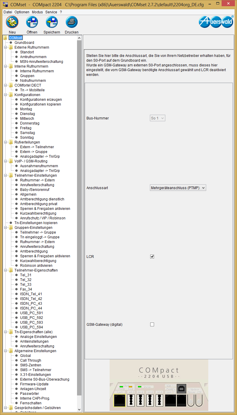Select ISDN_PC_43 in the tree
The image size is (237, 415).
pos(31,304)
